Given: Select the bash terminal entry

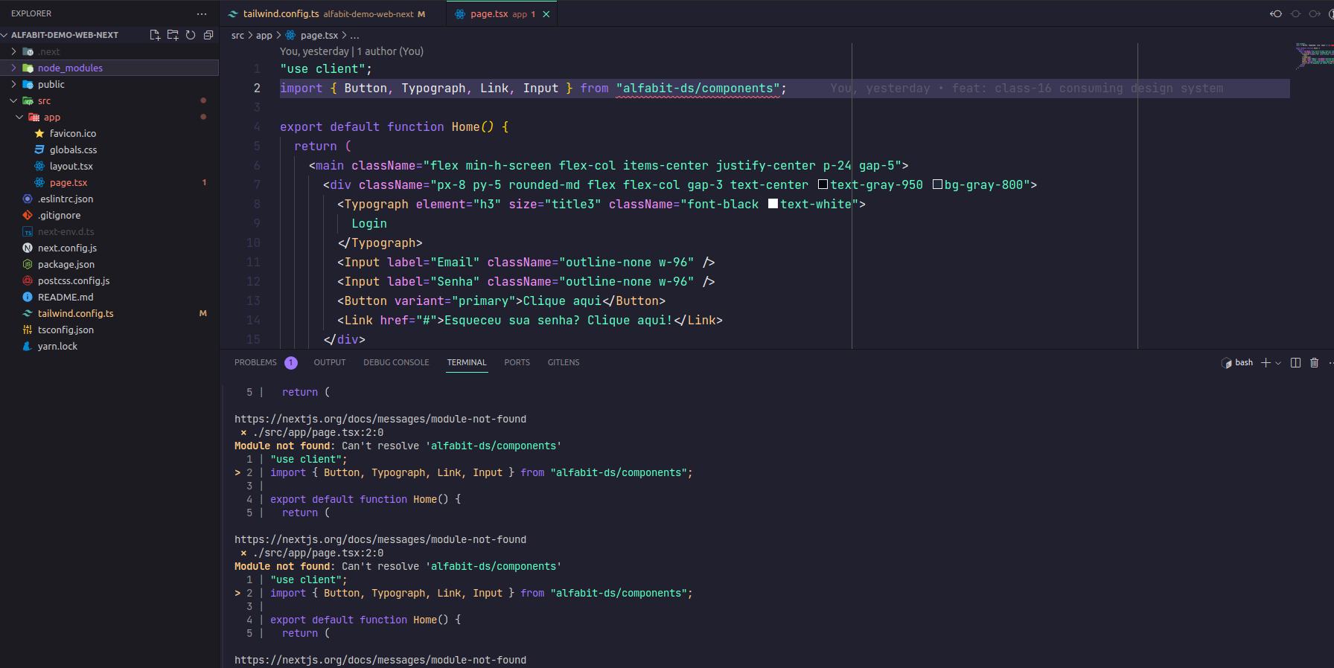Looking at the screenshot, I should [x=1237, y=362].
